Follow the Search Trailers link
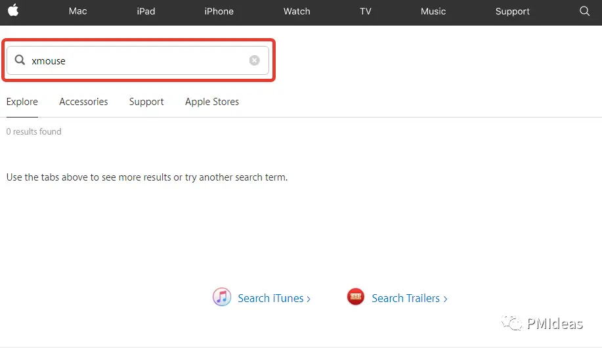This screenshot has width=602, height=348. (409, 298)
